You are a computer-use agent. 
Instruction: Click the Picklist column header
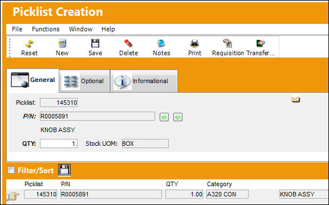coord(34,184)
